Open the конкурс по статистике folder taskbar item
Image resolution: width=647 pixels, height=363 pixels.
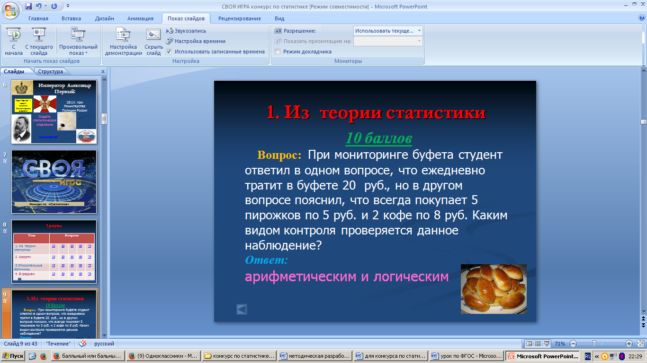coord(239,356)
